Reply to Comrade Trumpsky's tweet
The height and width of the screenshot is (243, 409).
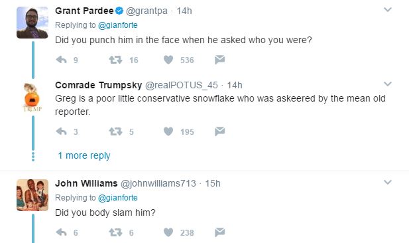pos(61,131)
